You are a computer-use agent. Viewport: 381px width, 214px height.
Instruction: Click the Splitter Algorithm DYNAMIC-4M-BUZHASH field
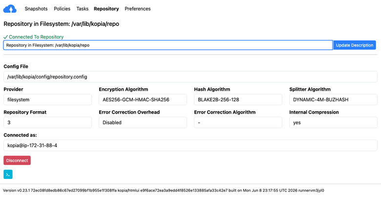(333, 99)
